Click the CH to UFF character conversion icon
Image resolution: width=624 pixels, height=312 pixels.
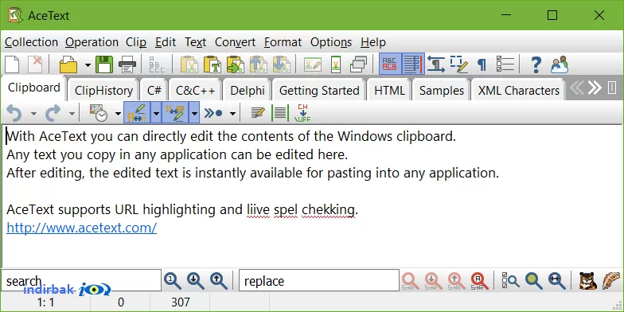coord(302,114)
